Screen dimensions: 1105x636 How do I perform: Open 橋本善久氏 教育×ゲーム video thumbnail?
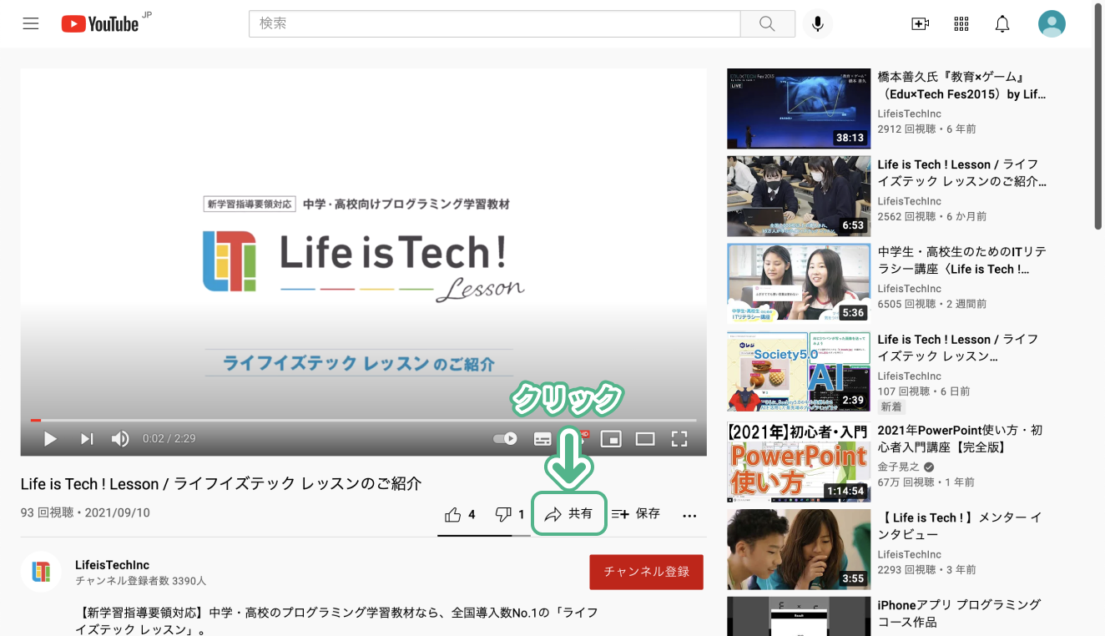[x=799, y=109]
